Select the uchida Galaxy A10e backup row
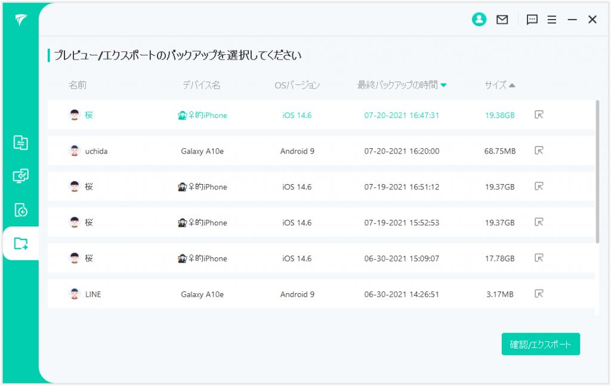611x386 pixels. (x=298, y=151)
